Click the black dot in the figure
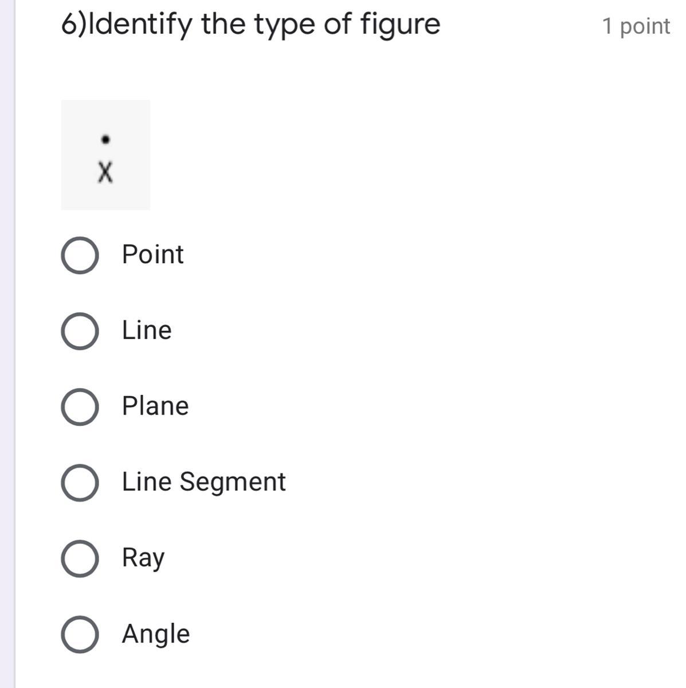686x688 pixels. coord(105,139)
